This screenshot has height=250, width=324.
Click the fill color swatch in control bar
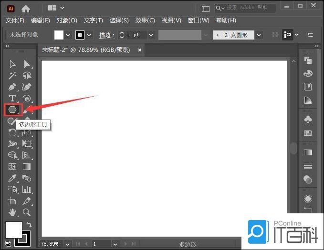click(59, 35)
